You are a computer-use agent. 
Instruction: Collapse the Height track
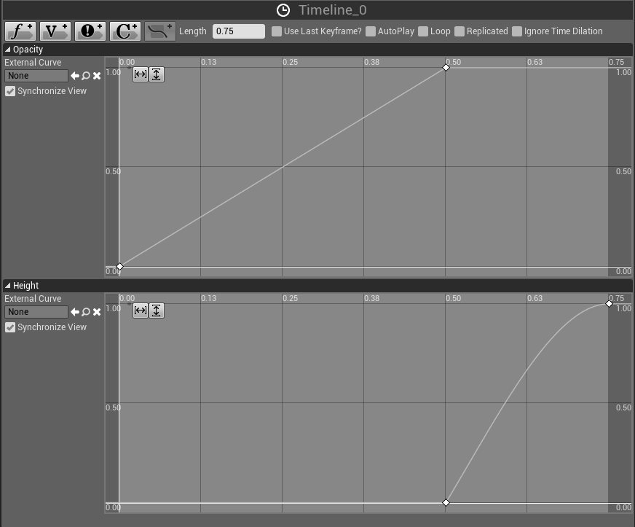[x=8, y=286]
